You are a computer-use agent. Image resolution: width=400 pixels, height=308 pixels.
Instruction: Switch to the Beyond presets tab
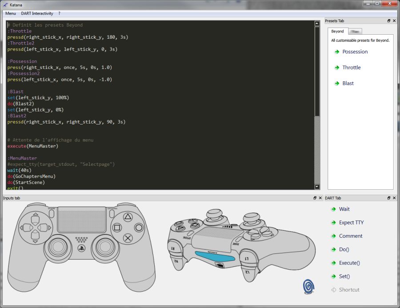(x=337, y=32)
